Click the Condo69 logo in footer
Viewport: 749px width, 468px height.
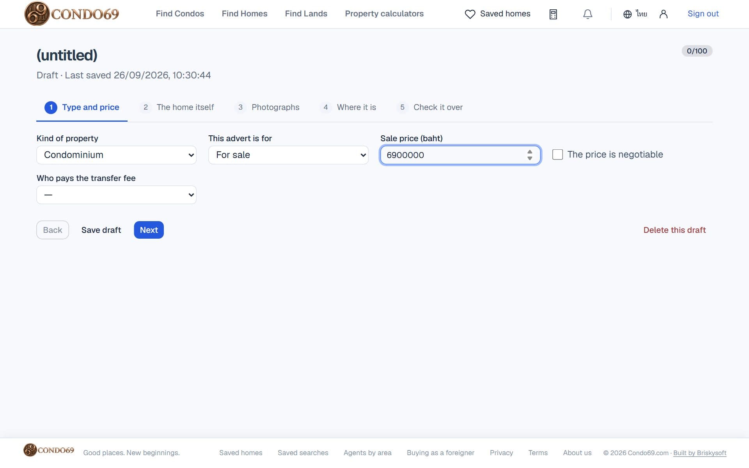[49, 450]
